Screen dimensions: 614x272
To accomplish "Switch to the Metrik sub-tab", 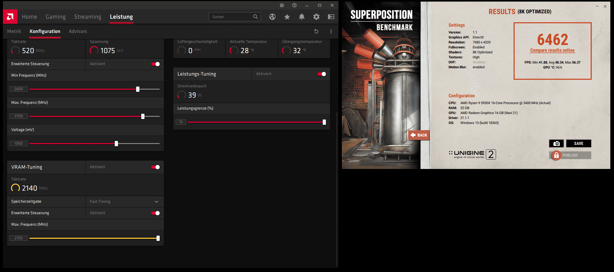I will click(x=14, y=31).
